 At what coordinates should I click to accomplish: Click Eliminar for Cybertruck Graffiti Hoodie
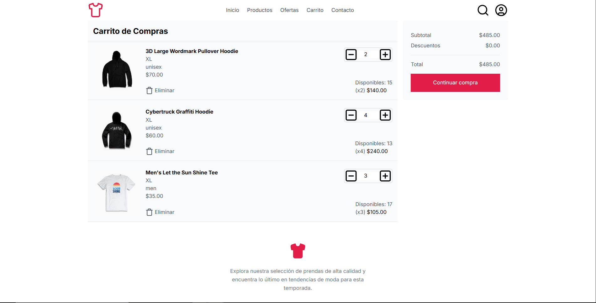point(160,151)
